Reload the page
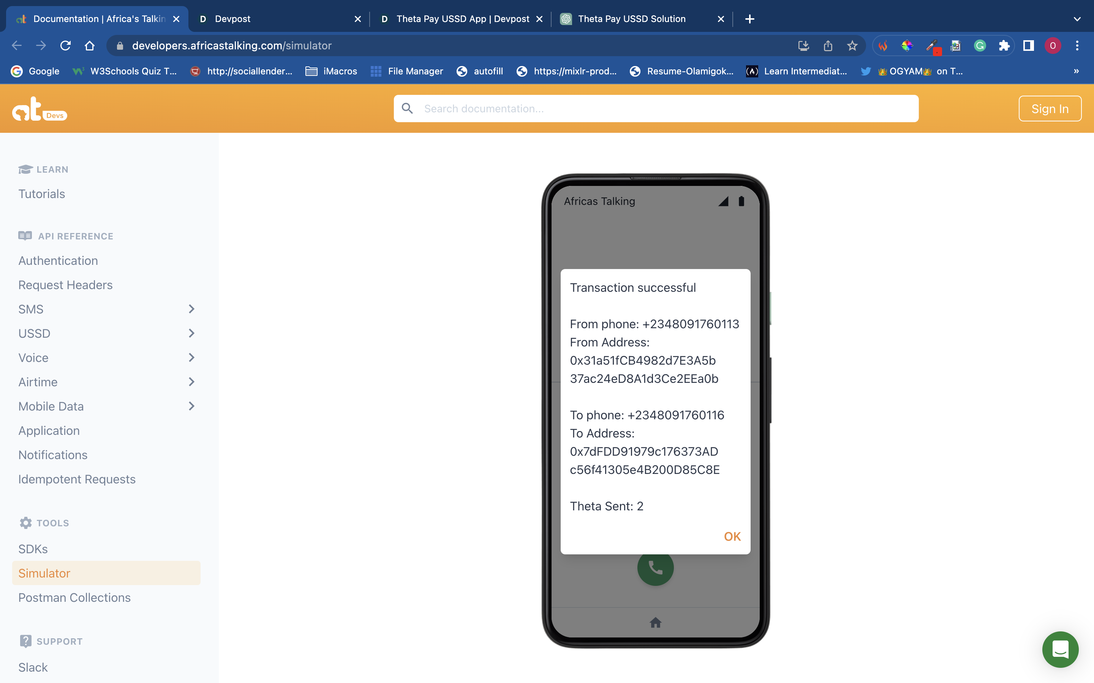1094x683 pixels. coord(66,46)
